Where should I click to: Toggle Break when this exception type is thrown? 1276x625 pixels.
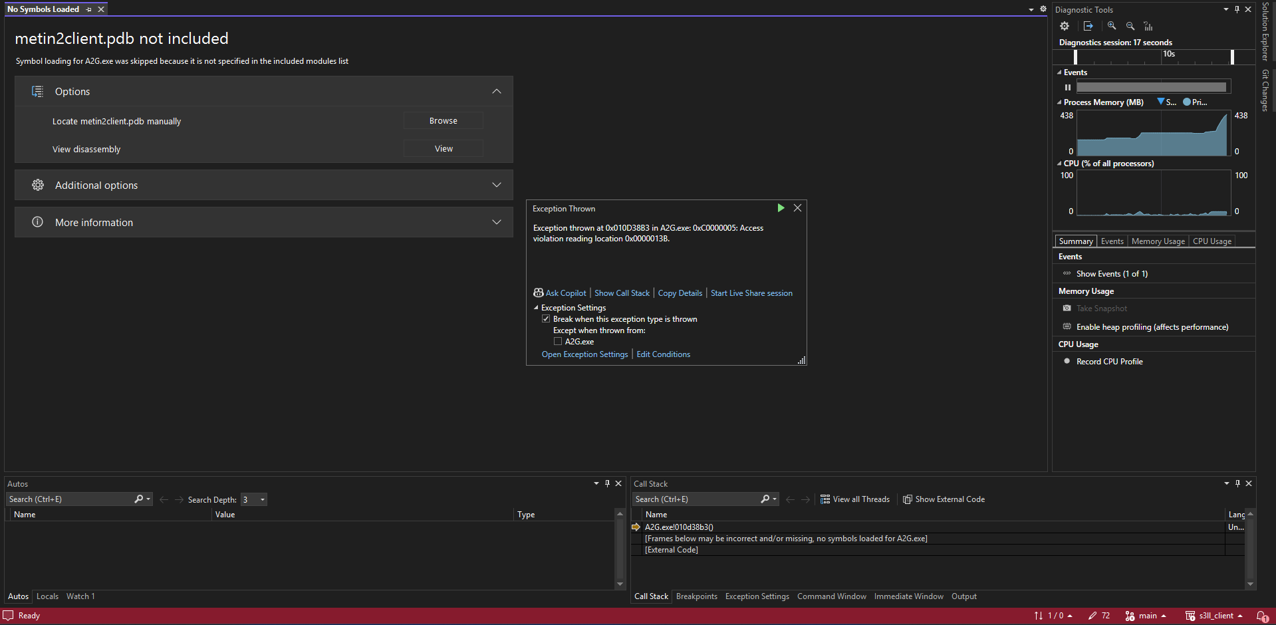tap(546, 319)
